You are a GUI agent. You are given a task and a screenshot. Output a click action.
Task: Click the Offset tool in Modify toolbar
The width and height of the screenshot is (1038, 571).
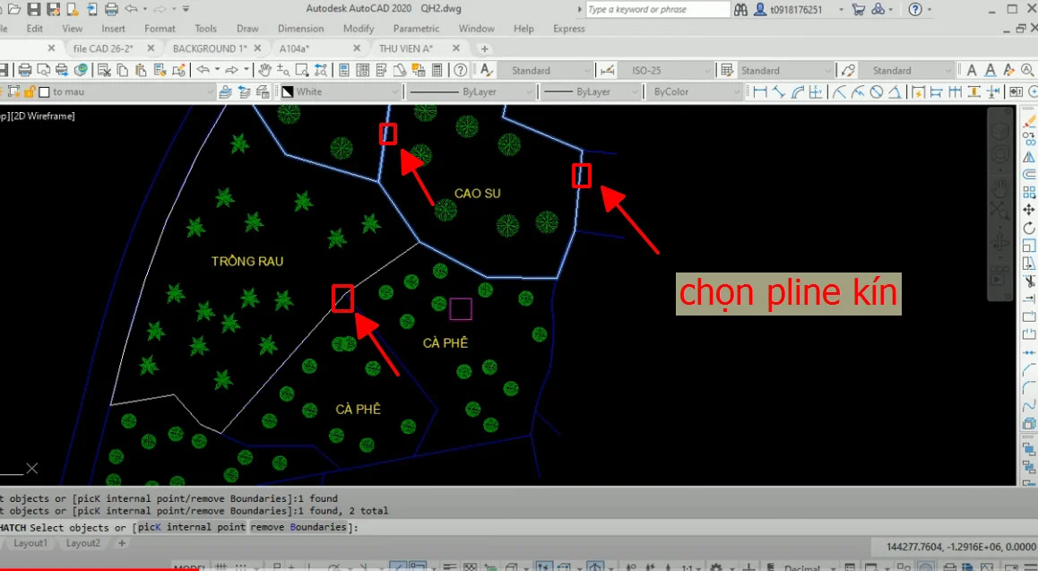(1029, 175)
